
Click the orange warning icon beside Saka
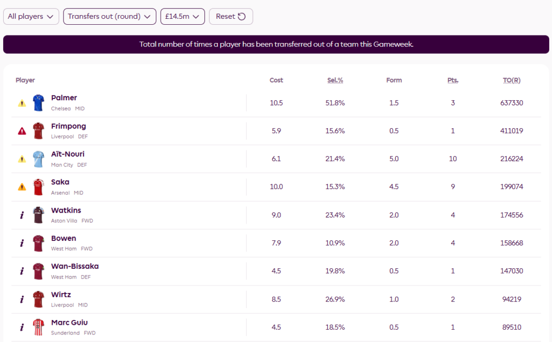point(22,187)
